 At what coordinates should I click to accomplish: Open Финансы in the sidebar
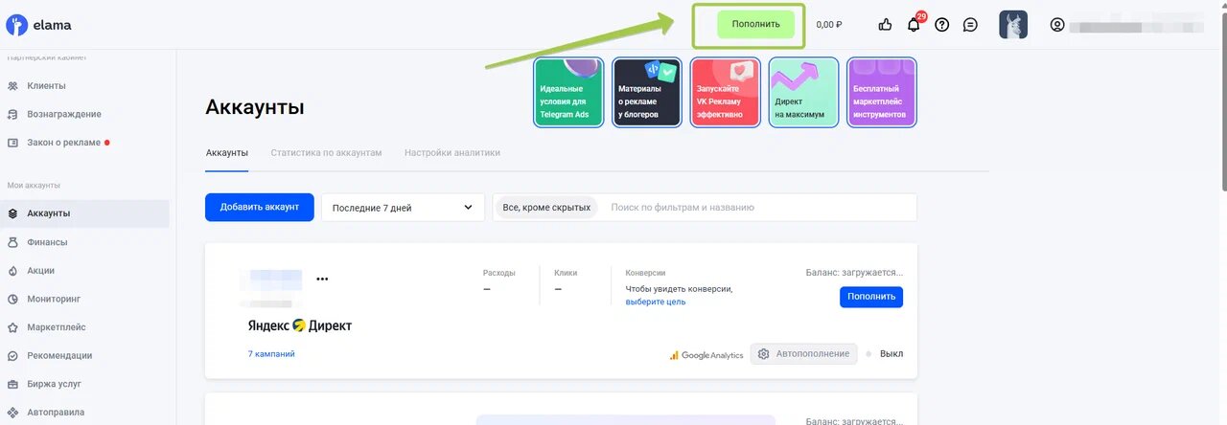47,242
